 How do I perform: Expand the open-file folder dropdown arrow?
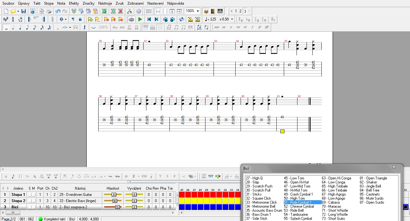(18, 11)
